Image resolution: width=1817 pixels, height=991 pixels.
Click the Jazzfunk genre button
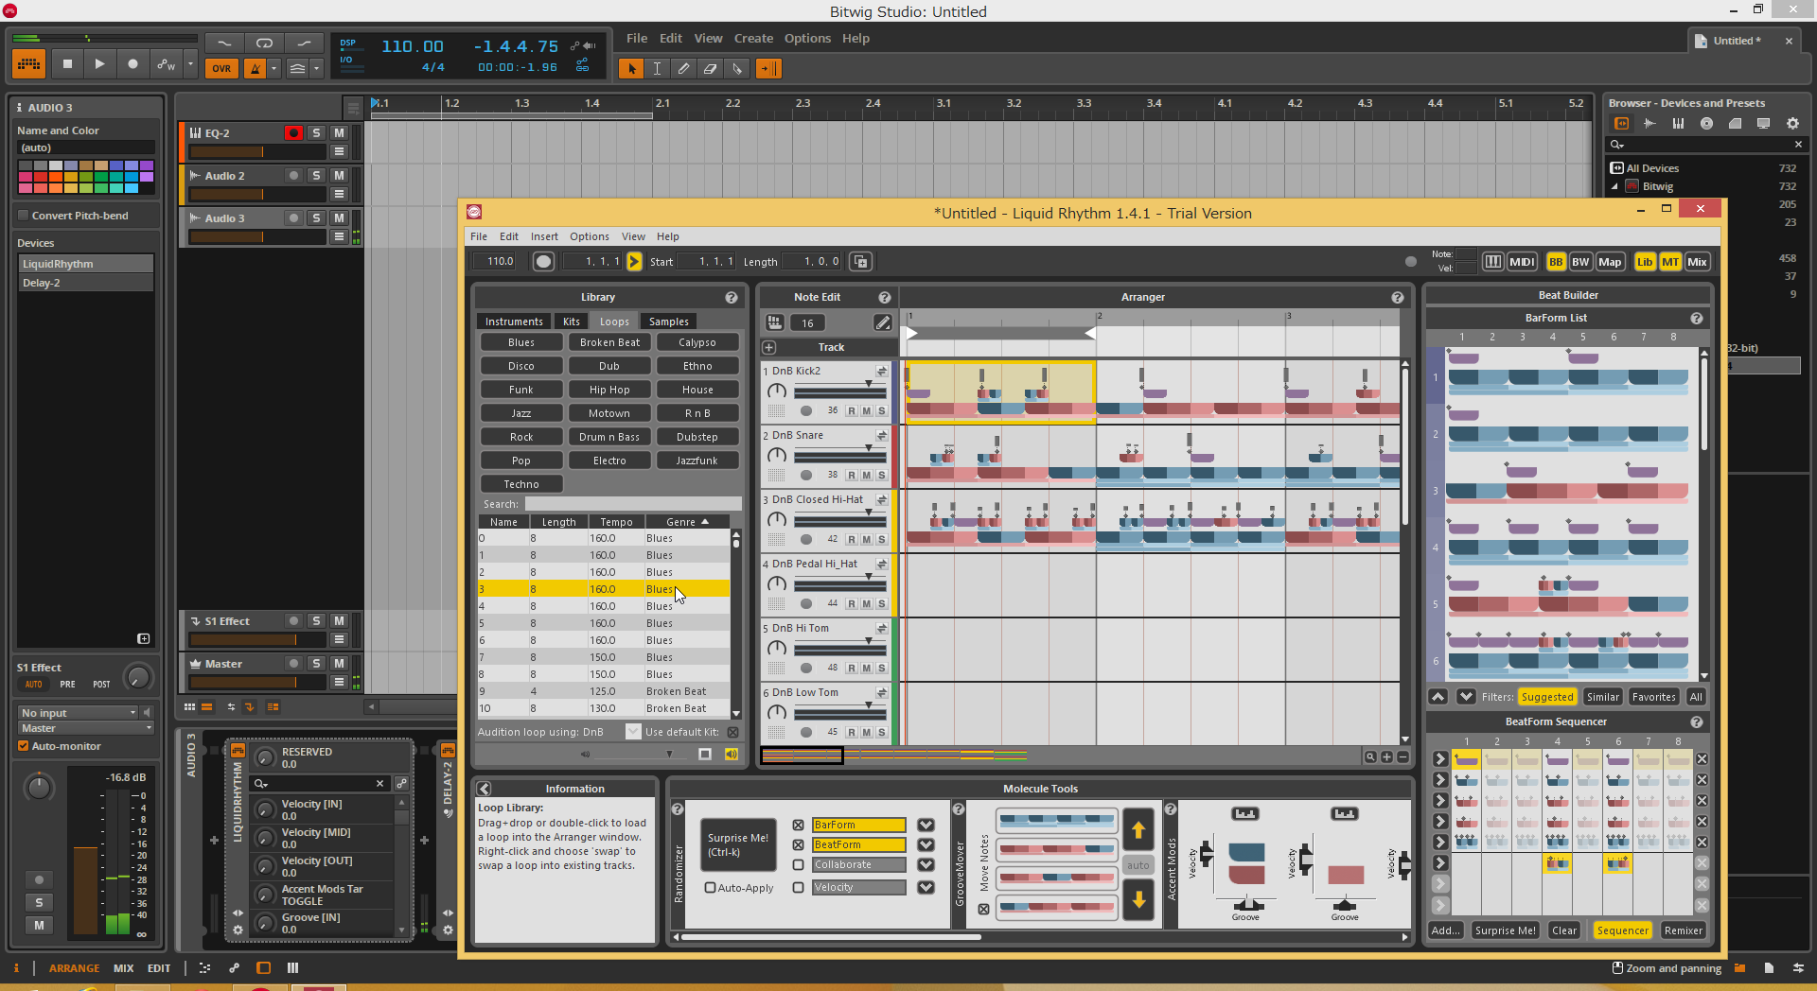point(697,461)
